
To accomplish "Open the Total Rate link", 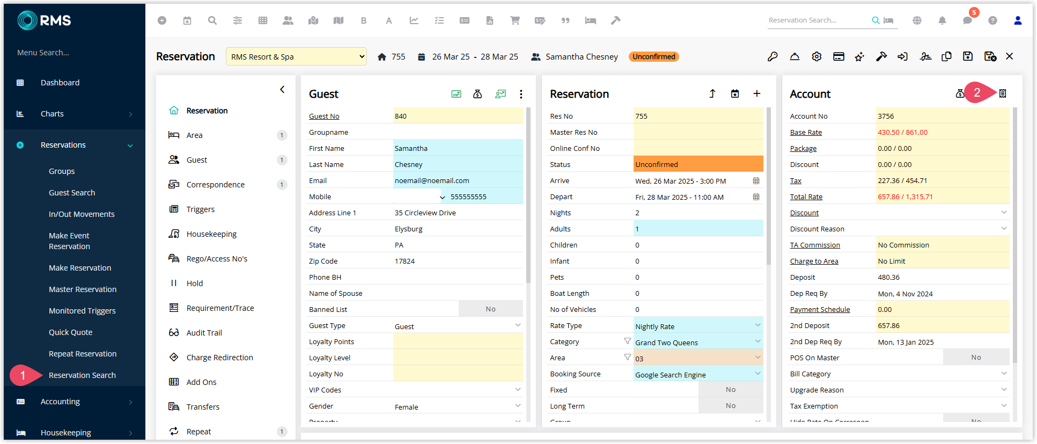I will 806,197.
